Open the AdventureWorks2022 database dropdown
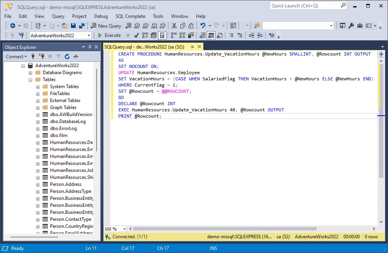Viewport: 388px width, 253px height. click(89, 35)
